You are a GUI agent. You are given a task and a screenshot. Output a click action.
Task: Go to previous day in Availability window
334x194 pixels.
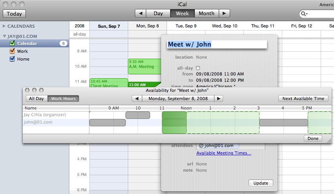click(137, 99)
